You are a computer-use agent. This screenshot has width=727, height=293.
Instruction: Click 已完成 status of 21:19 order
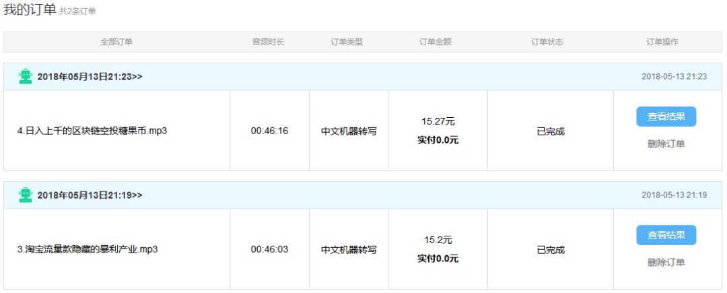pyautogui.click(x=551, y=251)
